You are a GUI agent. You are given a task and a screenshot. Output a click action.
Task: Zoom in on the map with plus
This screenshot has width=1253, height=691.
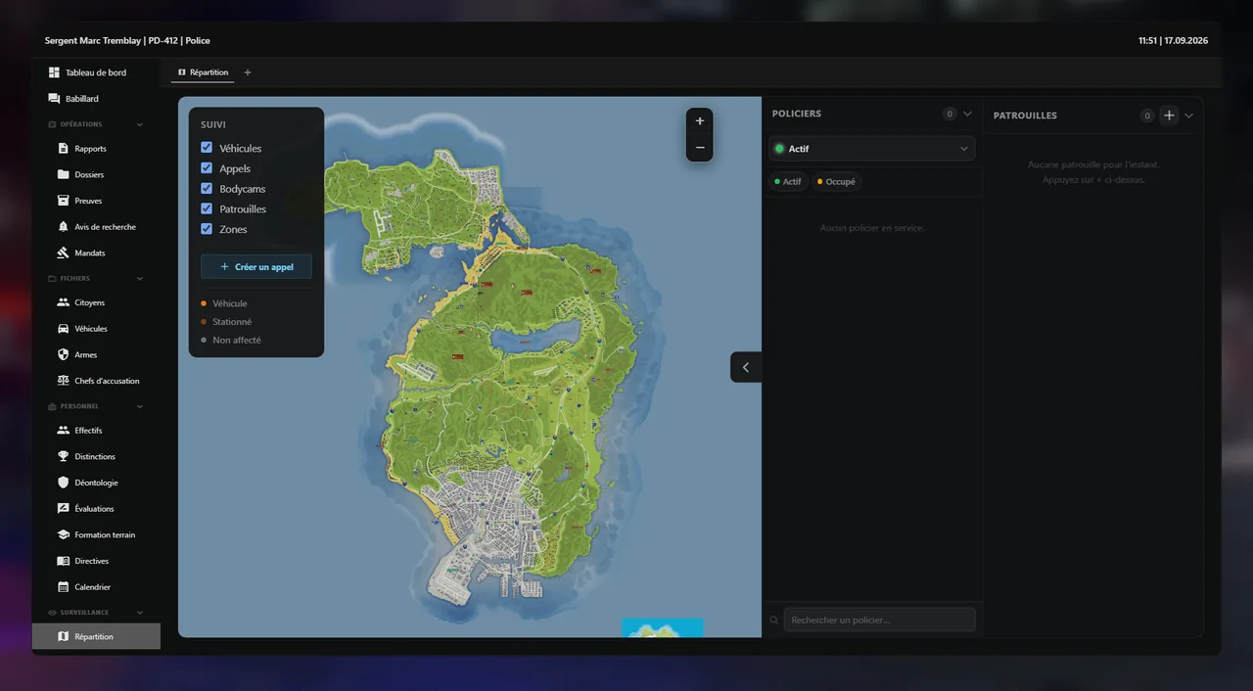click(x=699, y=121)
